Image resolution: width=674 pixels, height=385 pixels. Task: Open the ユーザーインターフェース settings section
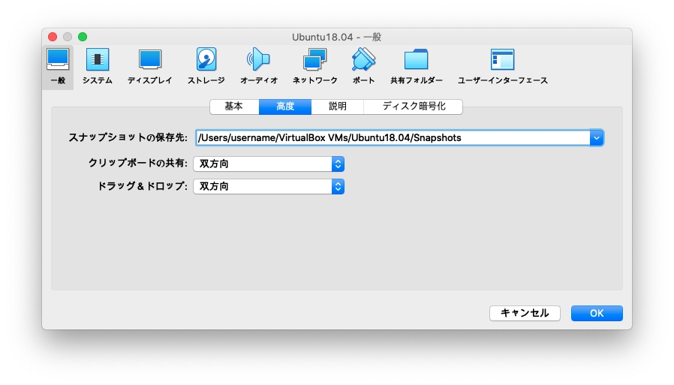tap(502, 67)
